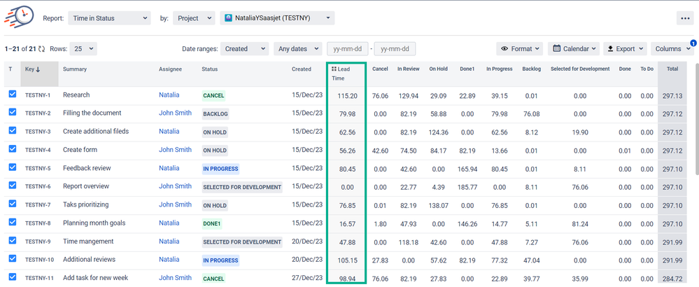
Task: Open issue key TESTNY-1
Action: [x=38, y=95]
